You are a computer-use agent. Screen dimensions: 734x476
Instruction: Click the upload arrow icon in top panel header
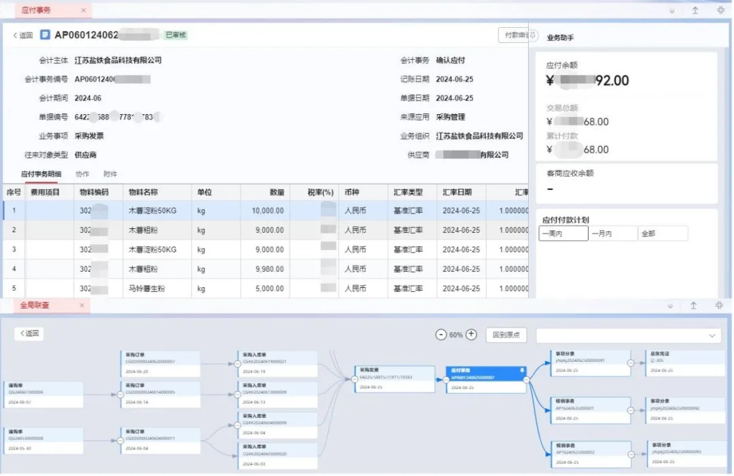click(695, 10)
